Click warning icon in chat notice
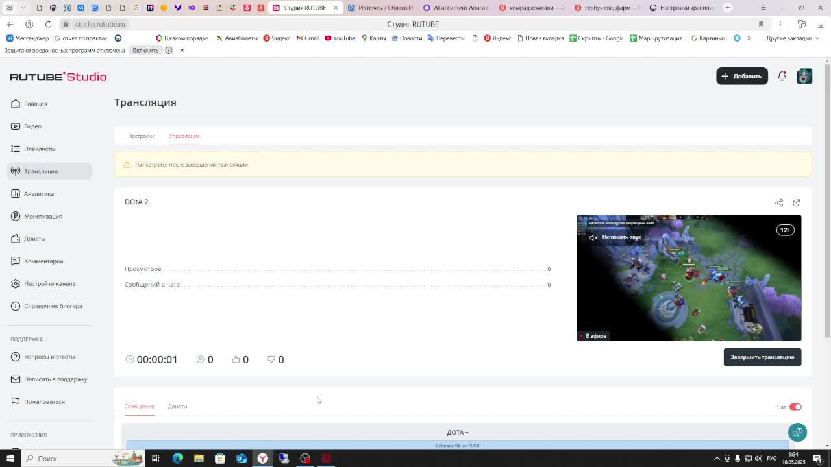This screenshot has height=467, width=831. pos(127,165)
